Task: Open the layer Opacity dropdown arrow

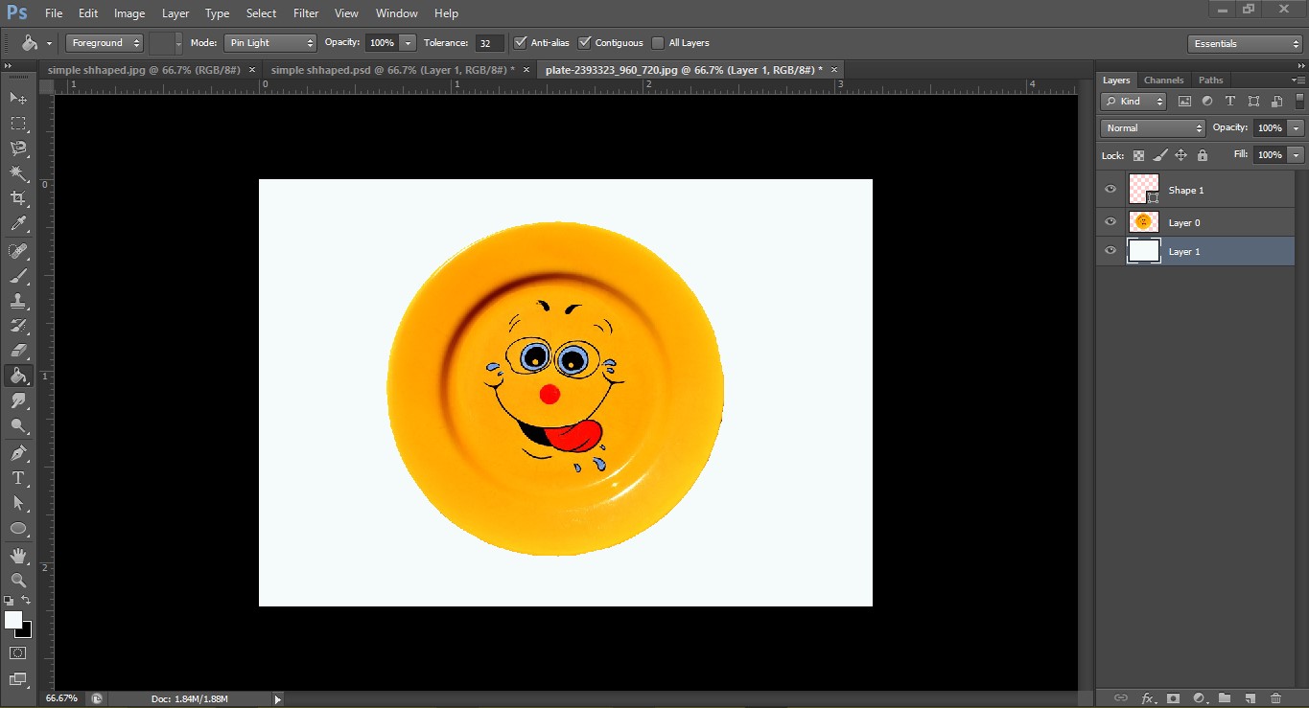Action: coord(1297,127)
